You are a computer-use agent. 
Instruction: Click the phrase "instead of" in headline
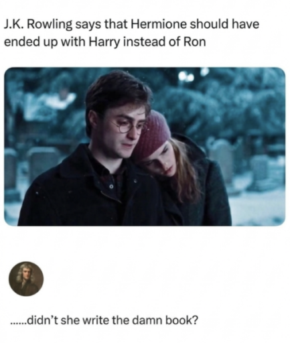pos(151,42)
